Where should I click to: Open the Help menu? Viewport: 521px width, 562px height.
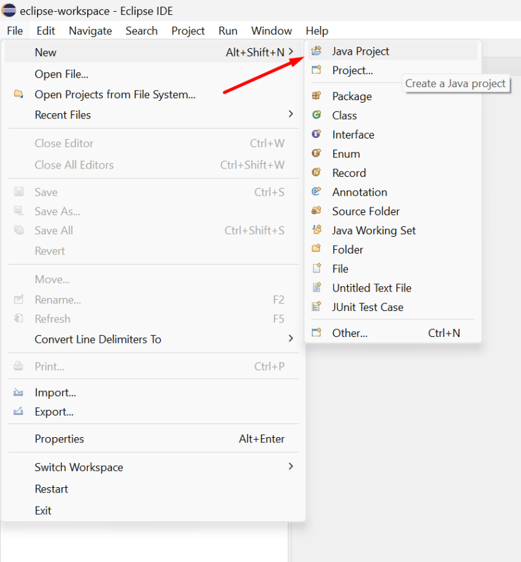tap(317, 31)
